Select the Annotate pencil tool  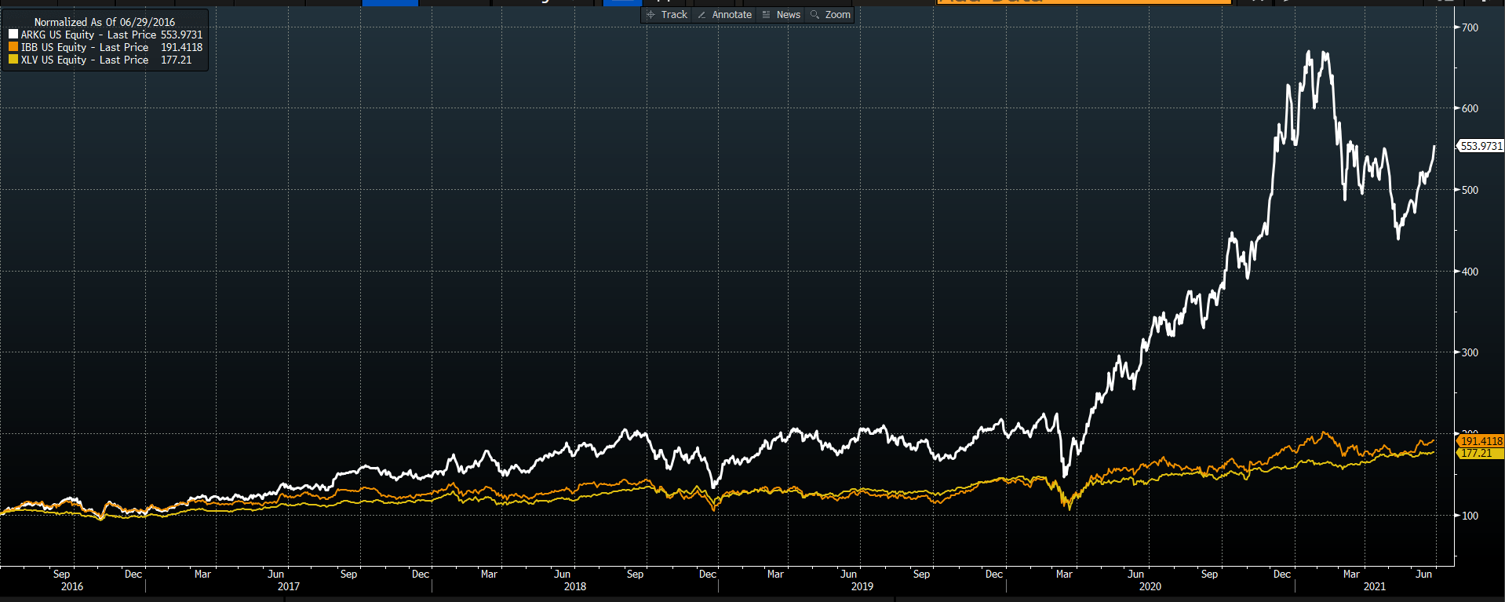(x=724, y=15)
